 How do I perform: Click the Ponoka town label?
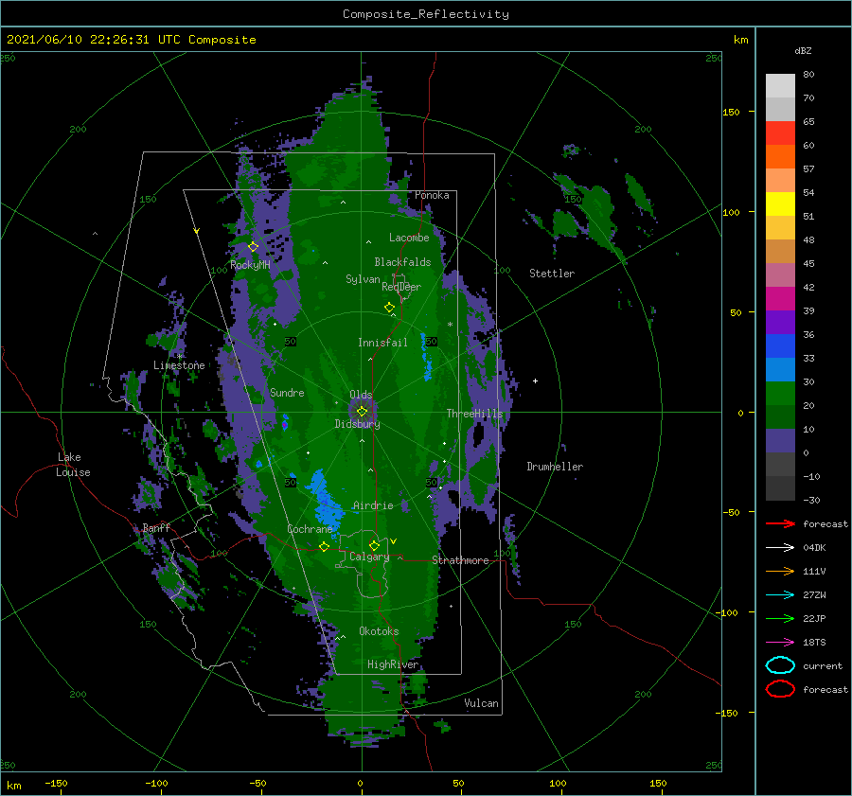coord(432,195)
